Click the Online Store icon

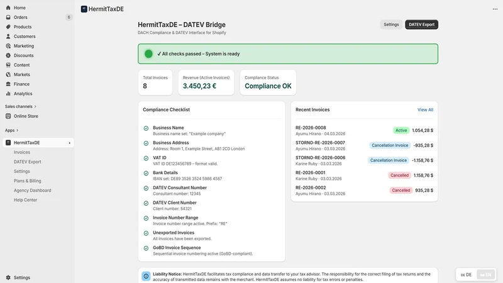(x=8, y=116)
